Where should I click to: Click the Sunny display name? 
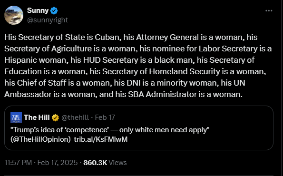[38, 10]
